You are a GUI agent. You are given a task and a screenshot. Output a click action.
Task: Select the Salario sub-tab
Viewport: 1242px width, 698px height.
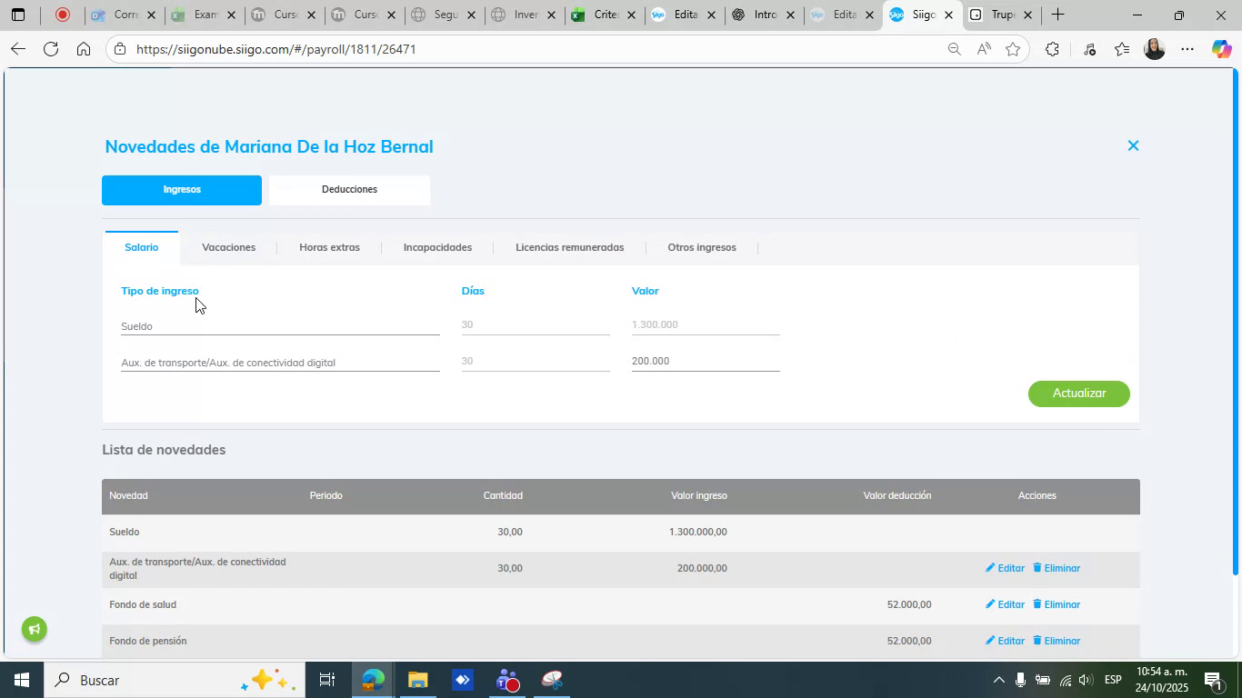coord(141,247)
